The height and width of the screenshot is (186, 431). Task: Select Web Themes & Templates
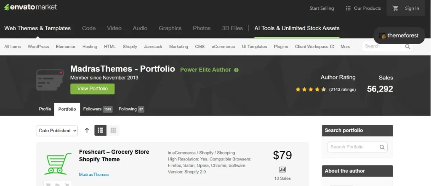tap(37, 28)
